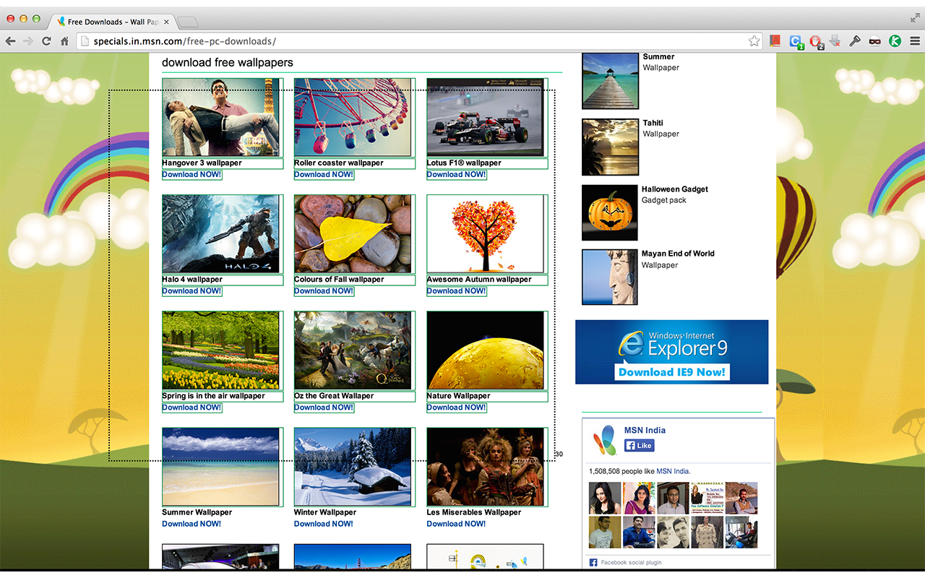925x578 pixels.
Task: Open the Halloween Gadget title link
Action: 675,189
